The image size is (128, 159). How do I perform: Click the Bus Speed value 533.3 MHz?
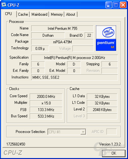[x=46, y=116]
